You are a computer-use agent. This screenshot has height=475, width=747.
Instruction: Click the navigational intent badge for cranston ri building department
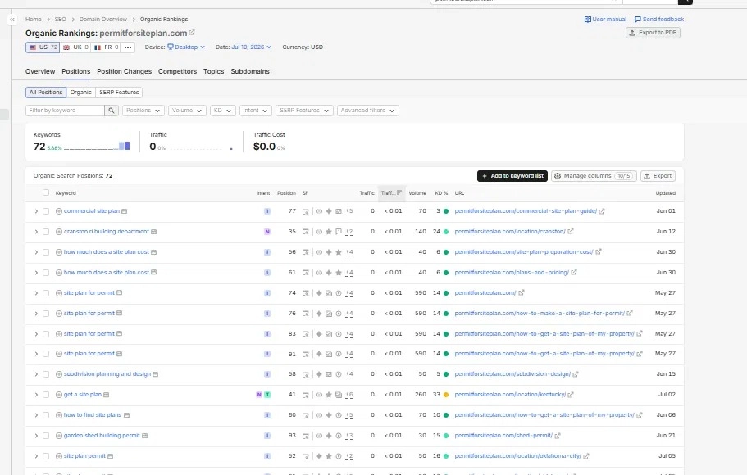pyautogui.click(x=267, y=232)
